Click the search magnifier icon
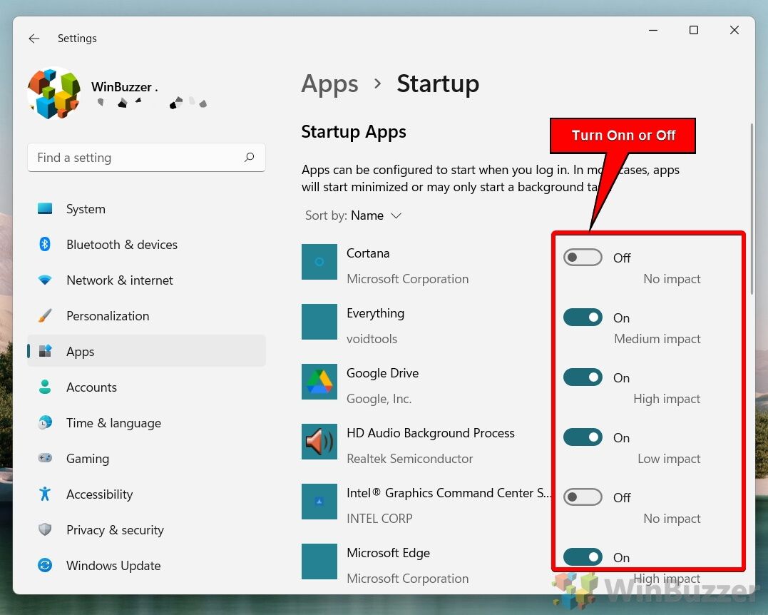 pyautogui.click(x=249, y=158)
